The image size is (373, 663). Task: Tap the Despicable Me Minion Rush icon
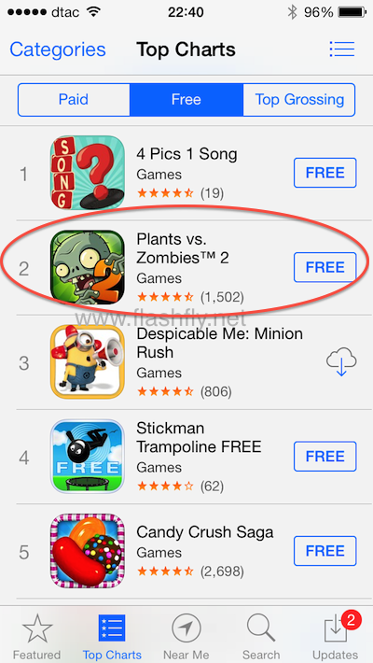tap(88, 361)
